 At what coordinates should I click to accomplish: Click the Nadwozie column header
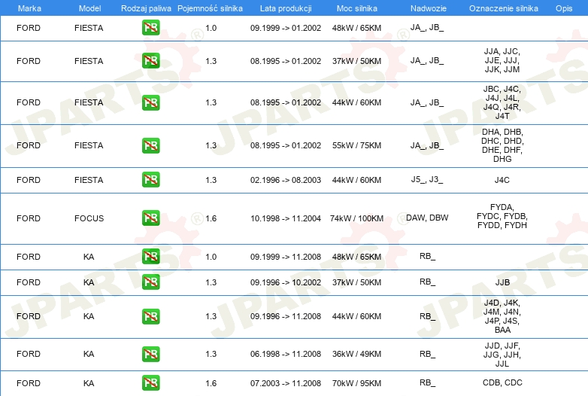point(429,8)
